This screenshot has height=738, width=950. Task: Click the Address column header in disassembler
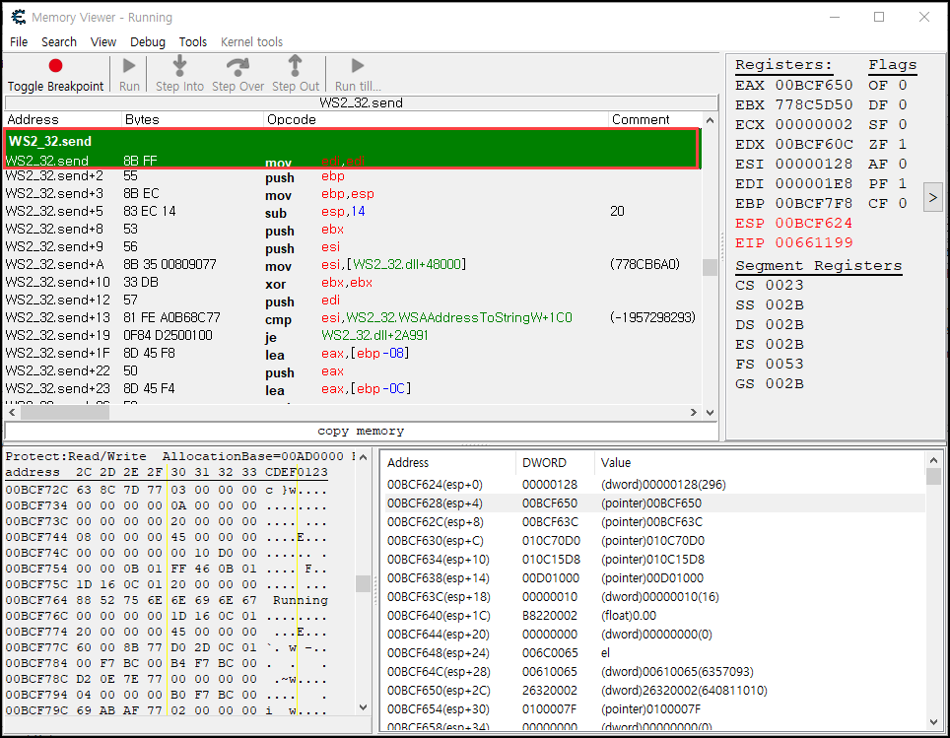click(x=63, y=119)
